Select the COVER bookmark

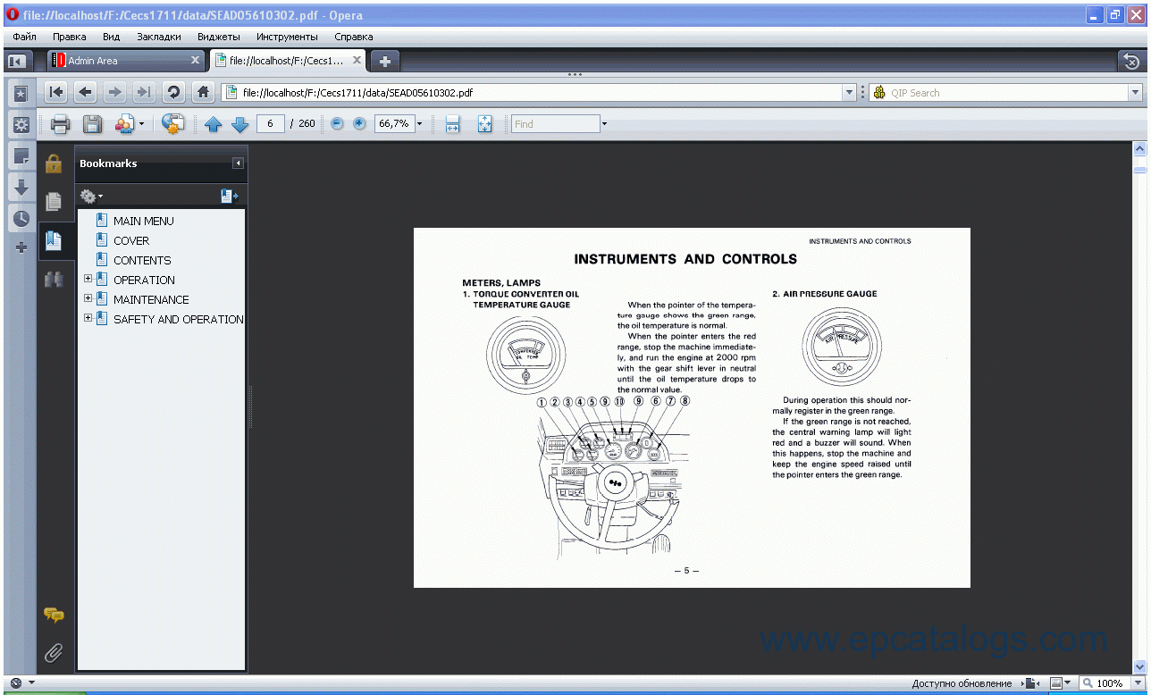[x=131, y=240]
